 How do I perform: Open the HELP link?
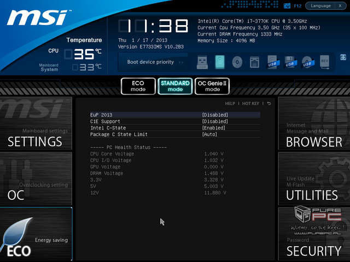pyautogui.click(x=230, y=104)
